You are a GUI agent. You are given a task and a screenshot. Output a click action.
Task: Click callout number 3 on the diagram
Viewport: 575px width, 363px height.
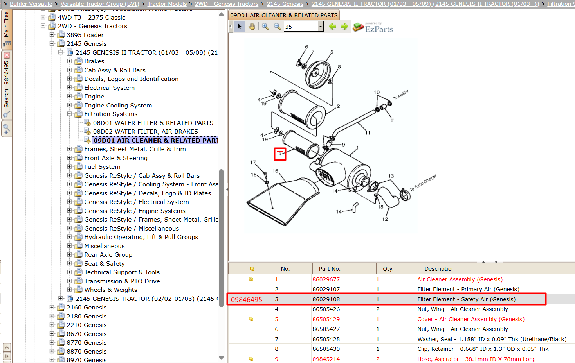point(280,154)
